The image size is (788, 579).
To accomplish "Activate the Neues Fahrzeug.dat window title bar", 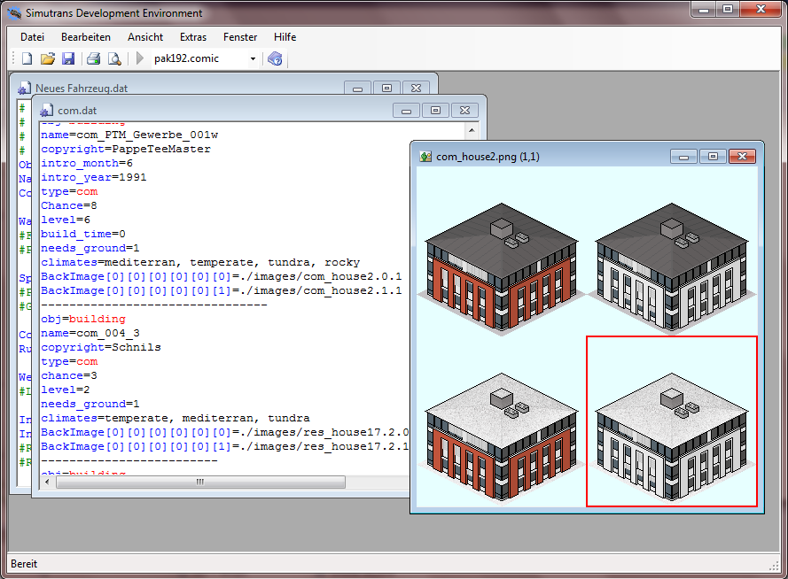I will coord(177,89).
